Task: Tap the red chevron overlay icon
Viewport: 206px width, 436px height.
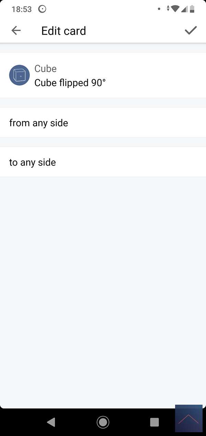Action: 188,419
